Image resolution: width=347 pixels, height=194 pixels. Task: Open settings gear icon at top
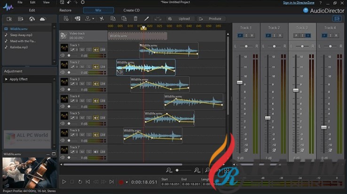83,2
